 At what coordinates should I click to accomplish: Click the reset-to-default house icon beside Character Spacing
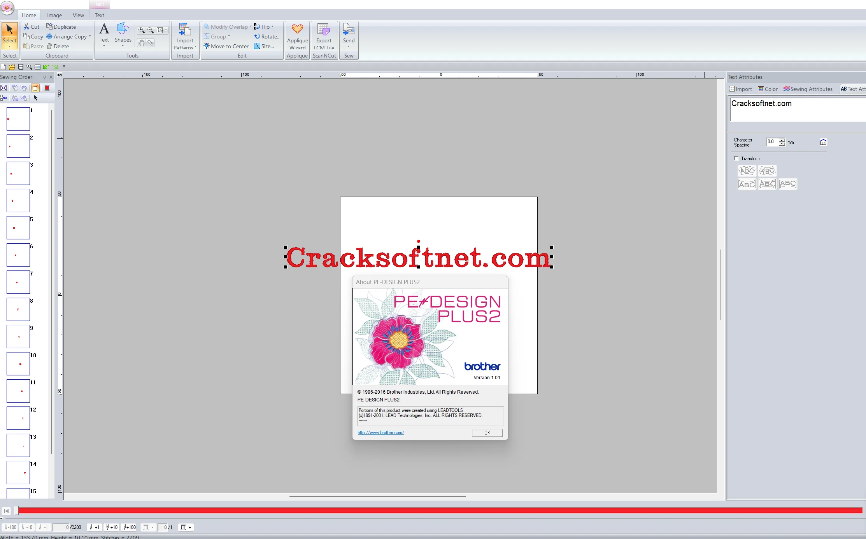823,142
